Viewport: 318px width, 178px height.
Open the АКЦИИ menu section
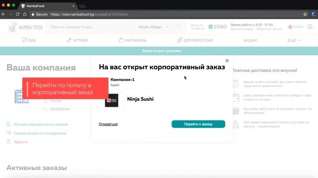point(250,41)
